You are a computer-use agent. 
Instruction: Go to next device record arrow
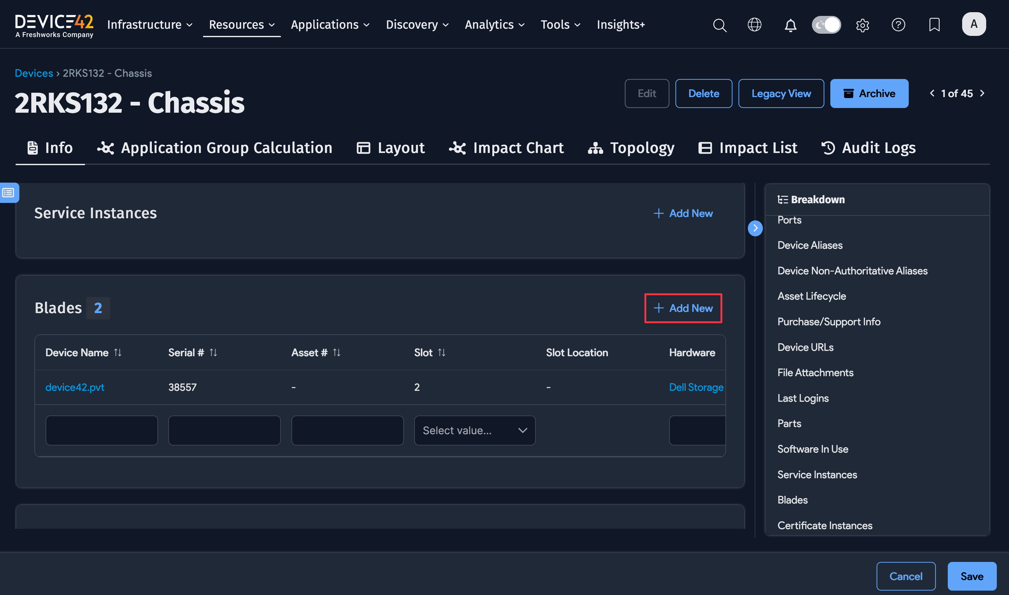coord(982,93)
